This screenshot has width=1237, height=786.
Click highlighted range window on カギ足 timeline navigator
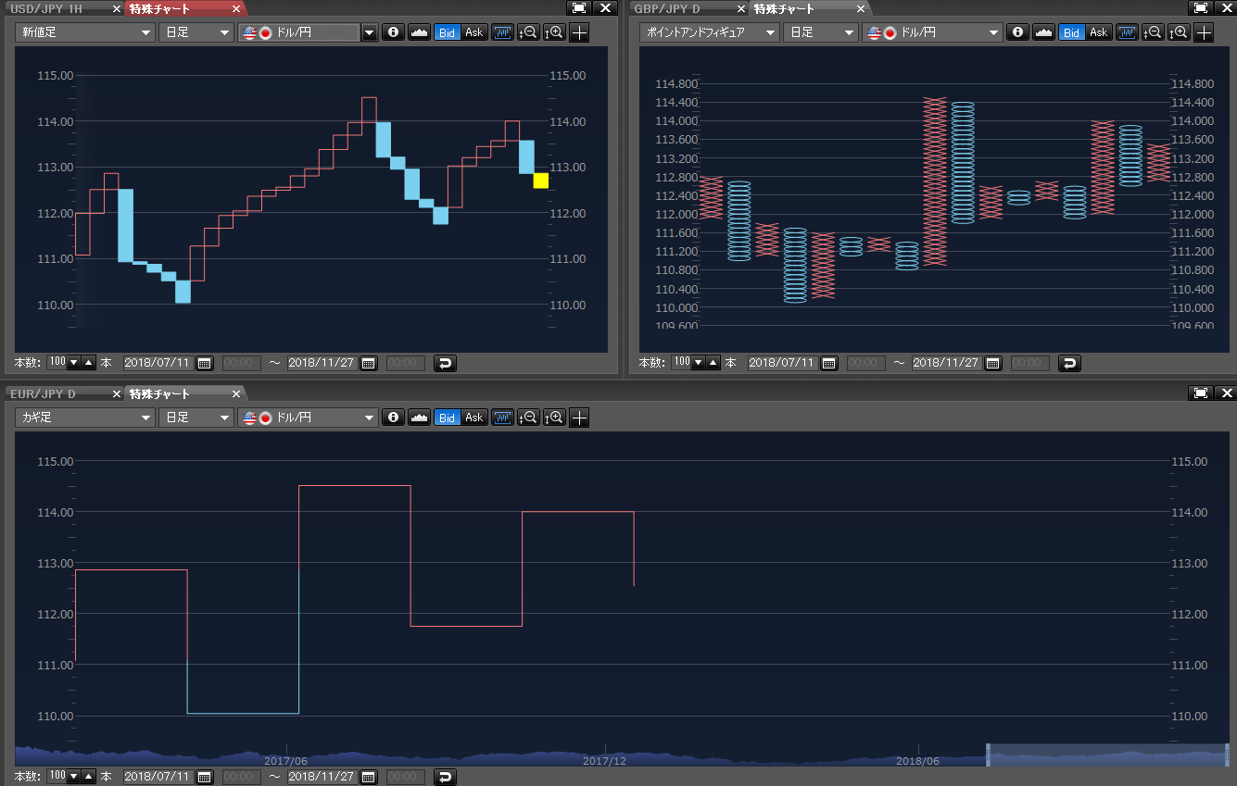tap(1108, 754)
